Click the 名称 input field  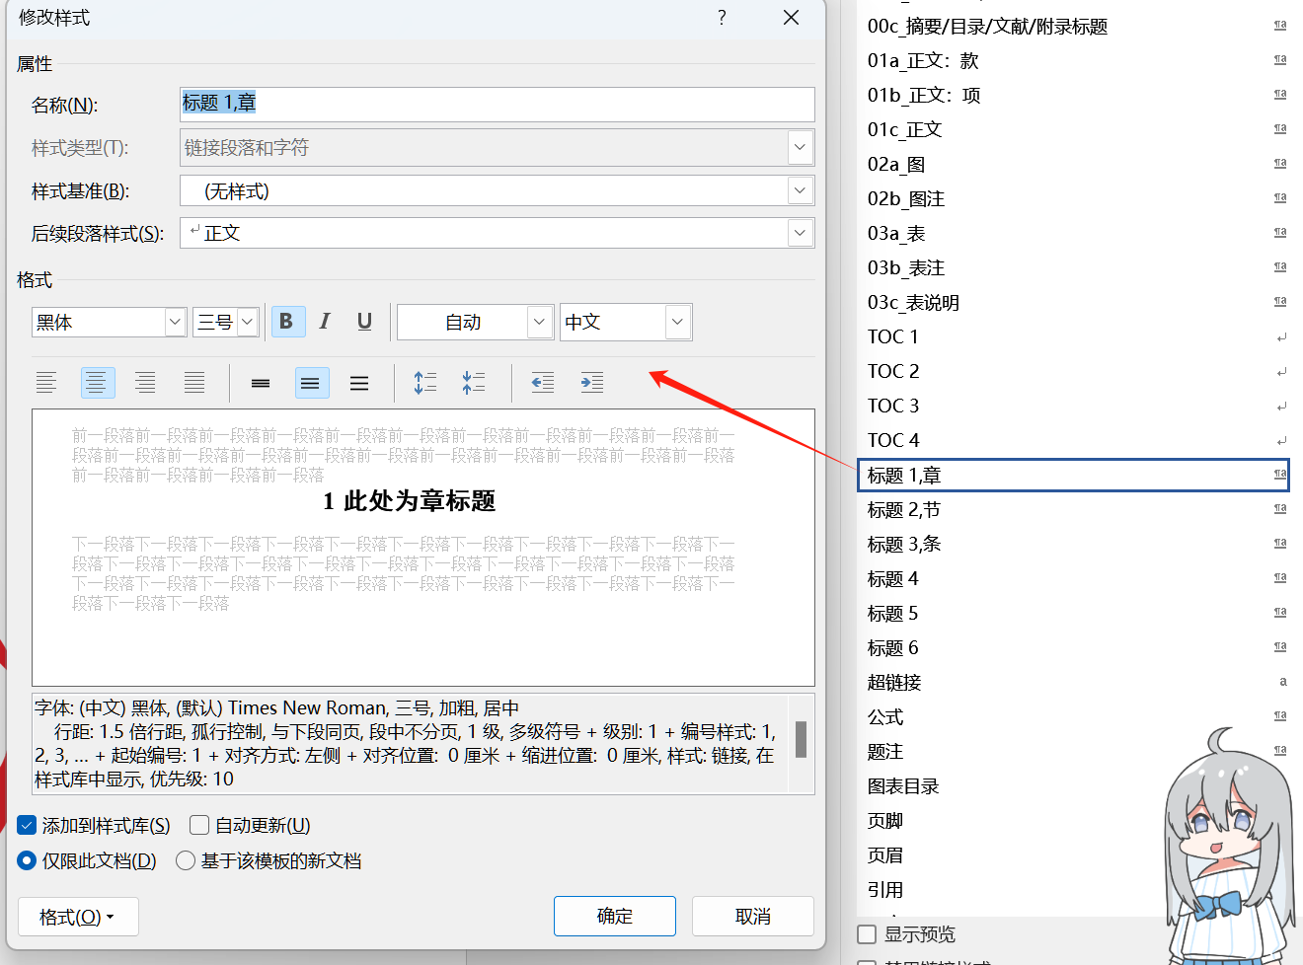tap(498, 104)
